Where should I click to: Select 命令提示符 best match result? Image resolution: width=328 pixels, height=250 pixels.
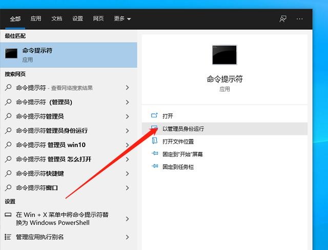69,55
